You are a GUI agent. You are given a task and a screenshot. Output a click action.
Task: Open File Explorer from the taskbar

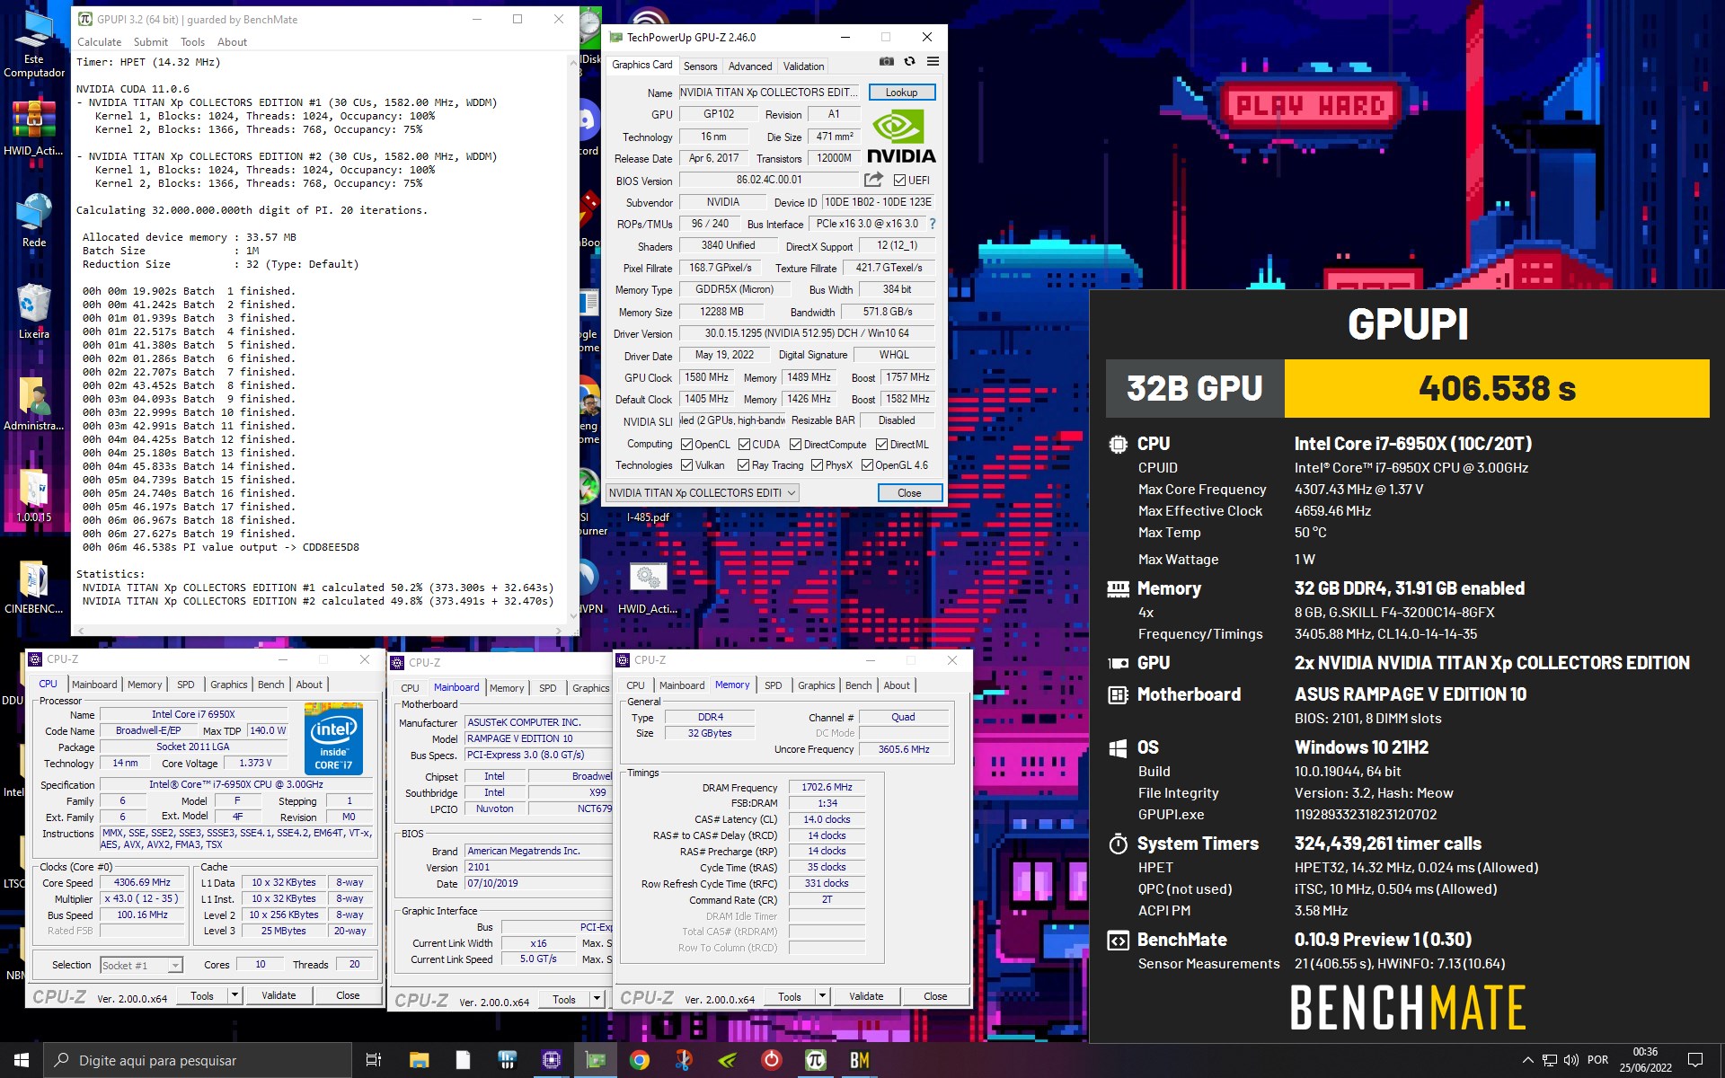[419, 1060]
